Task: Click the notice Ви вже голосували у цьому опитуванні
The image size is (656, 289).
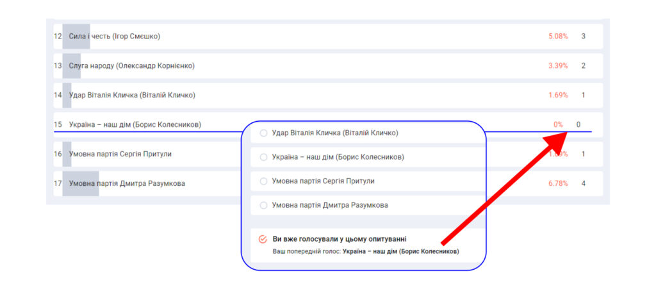Action: pyautogui.click(x=340, y=239)
